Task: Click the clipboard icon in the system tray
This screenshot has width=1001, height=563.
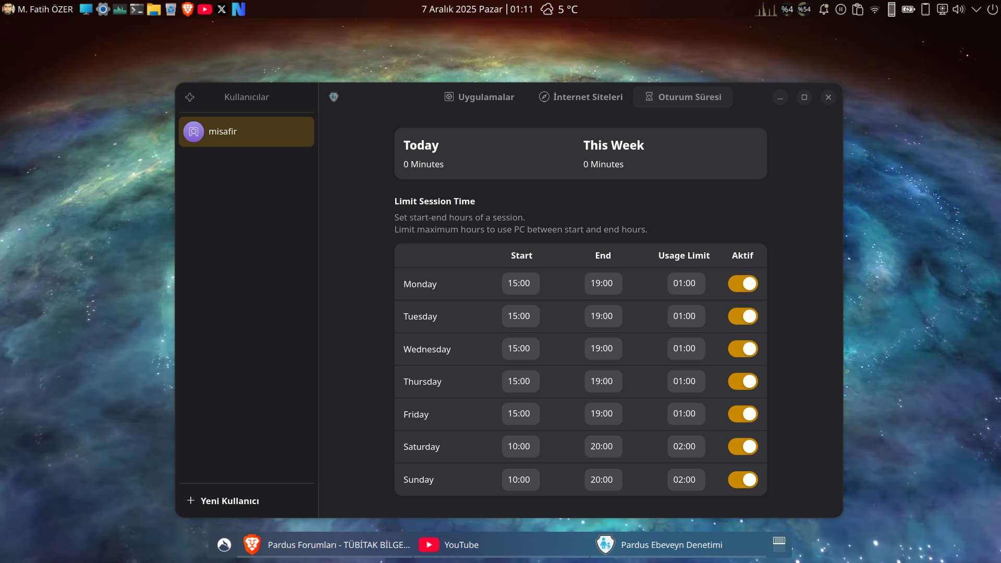Action: [x=858, y=9]
